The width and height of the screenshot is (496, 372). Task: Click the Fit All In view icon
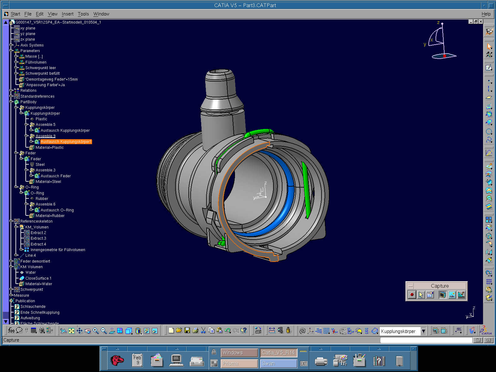(71, 331)
